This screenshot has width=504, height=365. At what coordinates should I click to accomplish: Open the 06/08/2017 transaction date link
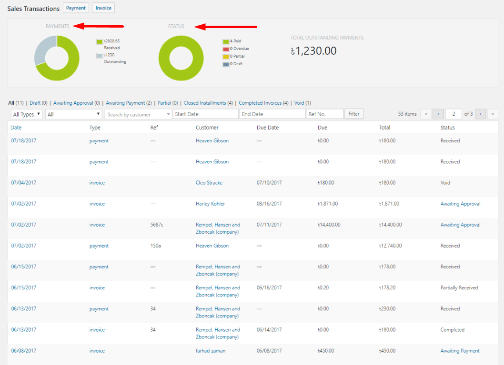(x=24, y=351)
